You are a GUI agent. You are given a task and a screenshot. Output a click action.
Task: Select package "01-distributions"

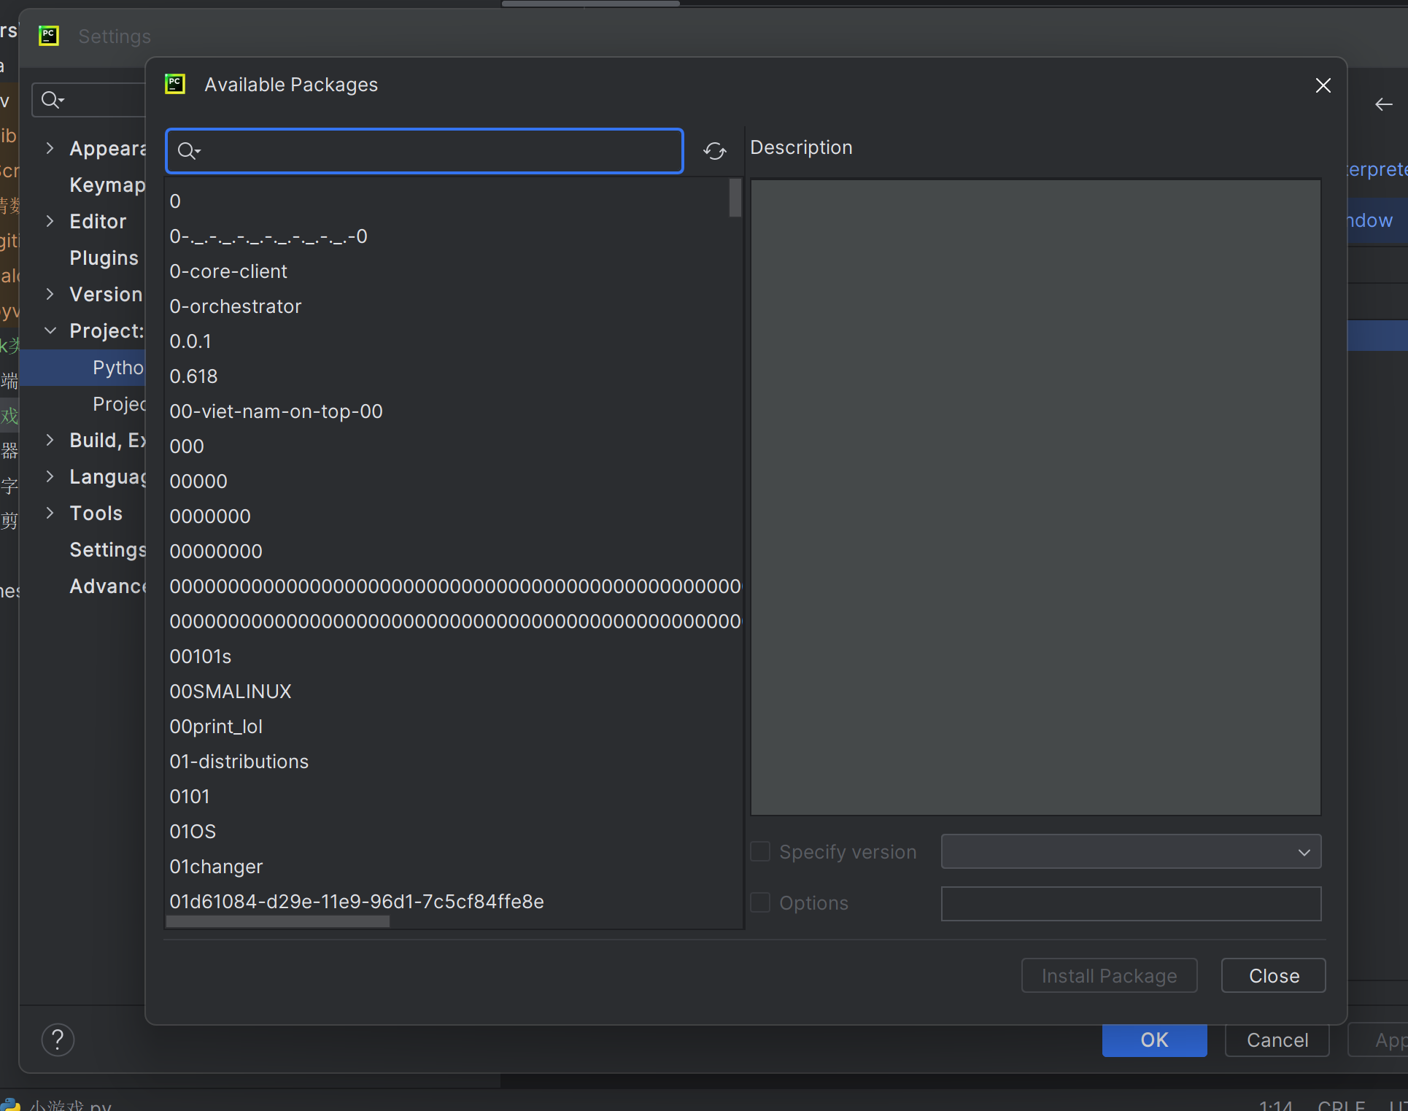[x=454, y=762]
